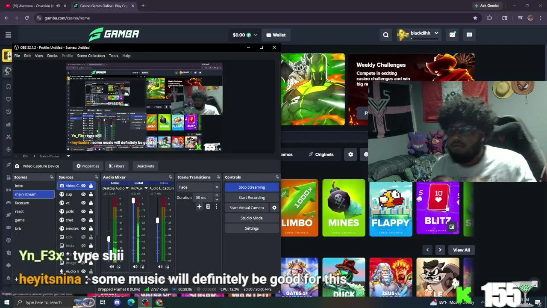The height and width of the screenshot is (308, 547).
Task: Show next Originals games with right arrow
Action: [x=440, y=250]
